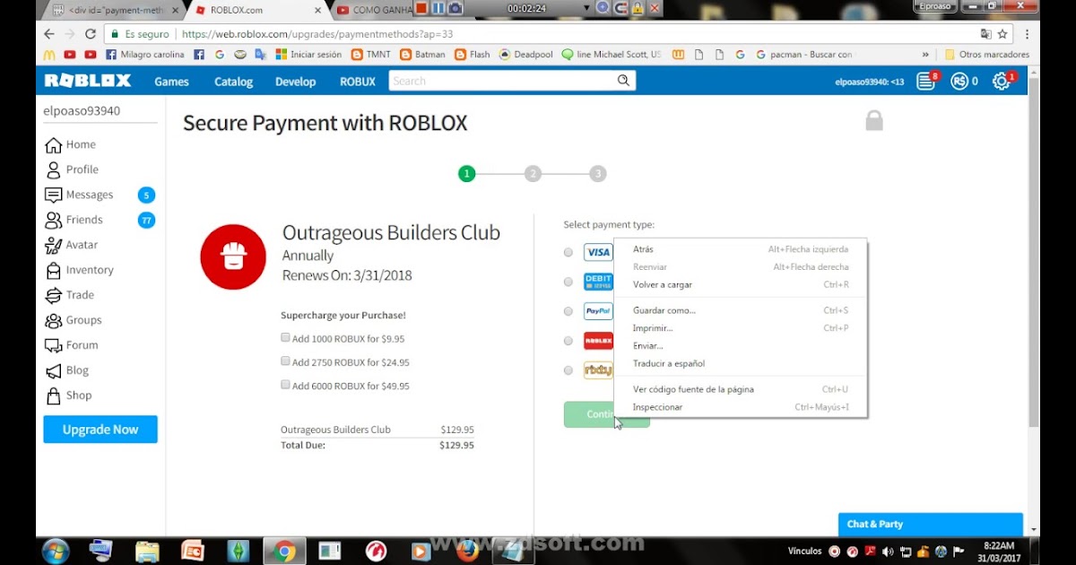This screenshot has width=1076, height=565.
Task: Open the Windows Start button
Action: 56,550
